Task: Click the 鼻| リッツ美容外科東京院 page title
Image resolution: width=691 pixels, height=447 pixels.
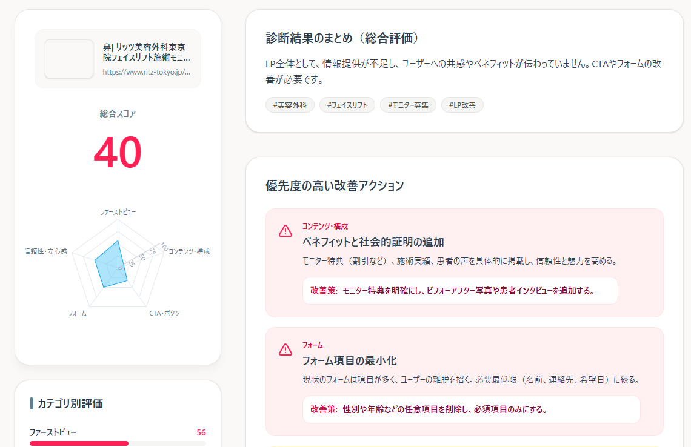Action: [146, 52]
